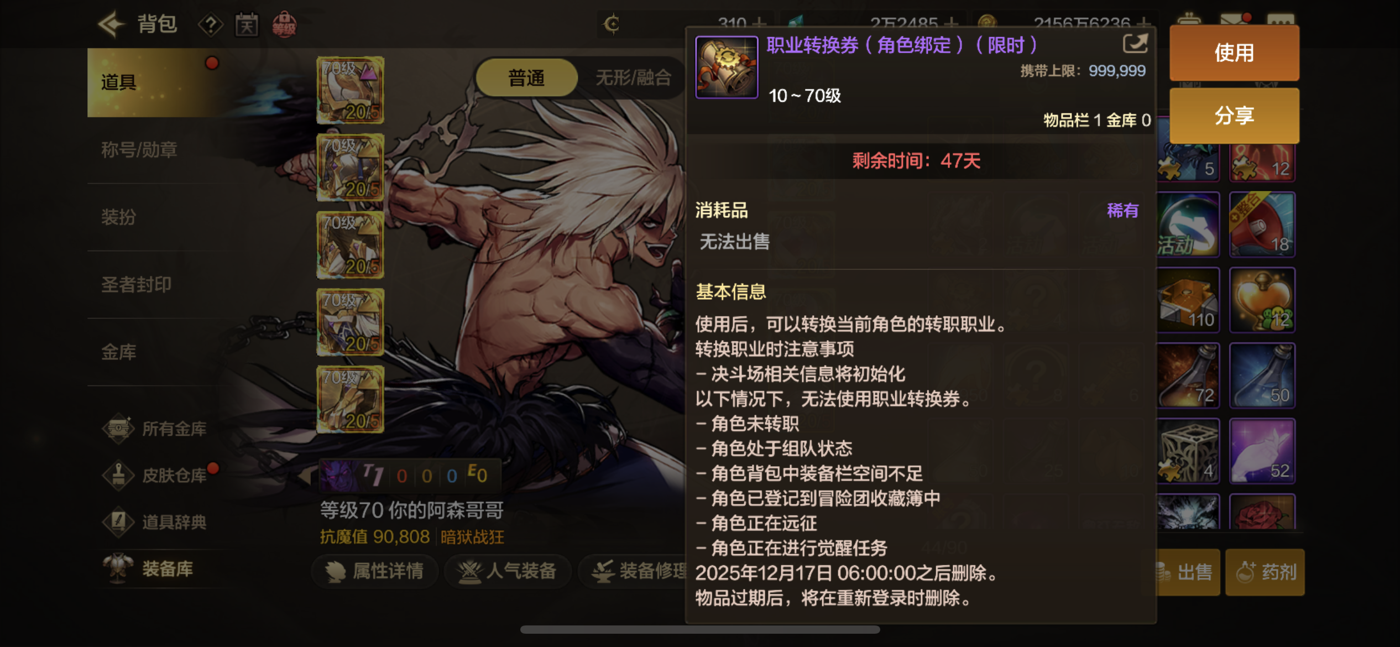Click the 属性详情 button
The image size is (1400, 647).
pos(375,571)
